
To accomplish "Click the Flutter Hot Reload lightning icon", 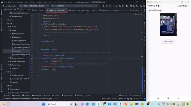I will tap(113, 6).
